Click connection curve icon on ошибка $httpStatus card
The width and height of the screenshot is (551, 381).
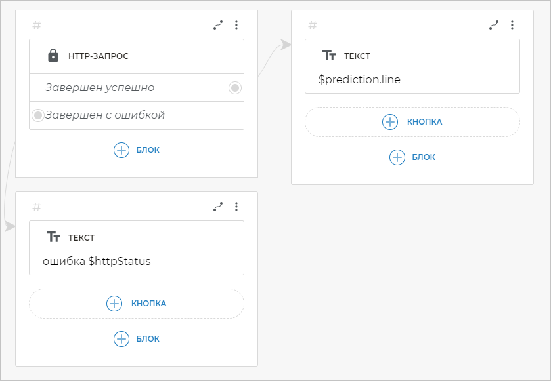[x=218, y=207]
